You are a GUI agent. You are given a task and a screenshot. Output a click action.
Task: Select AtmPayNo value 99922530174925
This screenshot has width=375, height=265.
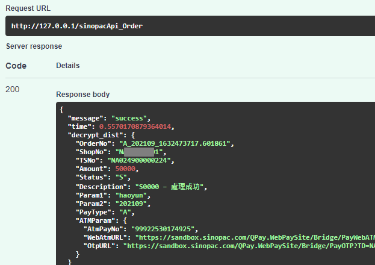[163, 229]
